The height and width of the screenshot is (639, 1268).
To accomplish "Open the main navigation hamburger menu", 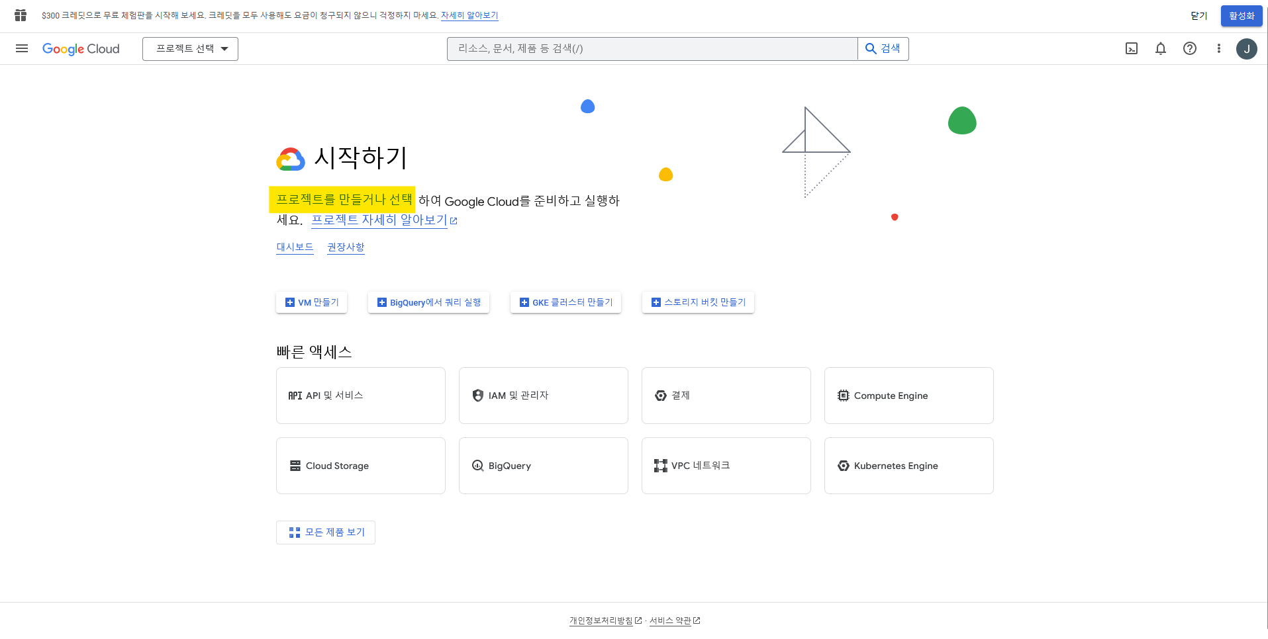I will click(x=22, y=48).
